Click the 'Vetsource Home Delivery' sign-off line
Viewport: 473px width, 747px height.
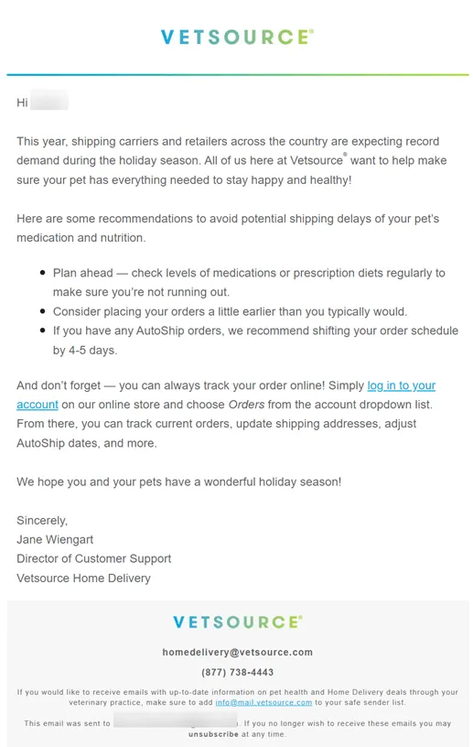click(x=83, y=578)
